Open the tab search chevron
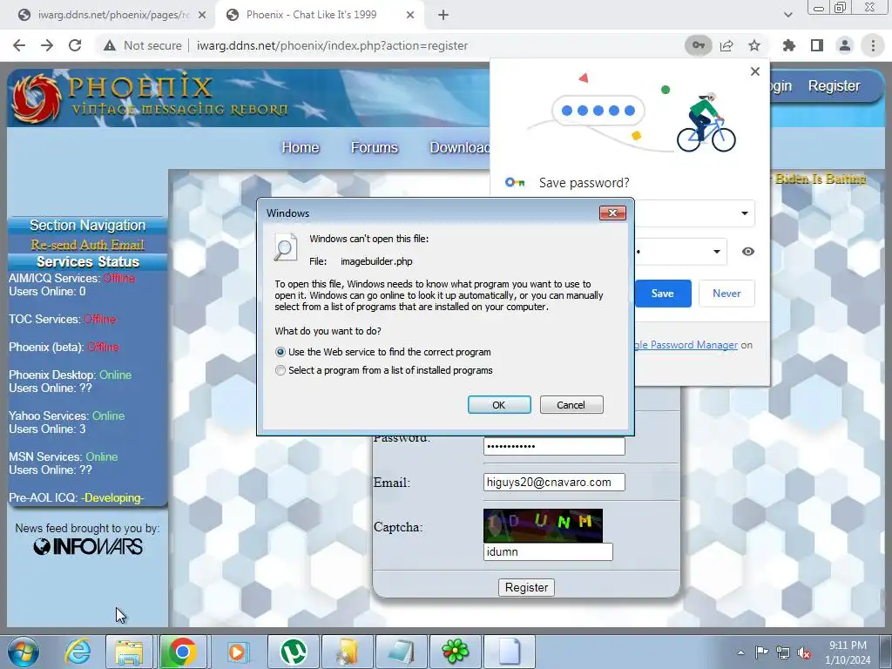The height and width of the screenshot is (669, 892). 787,15
